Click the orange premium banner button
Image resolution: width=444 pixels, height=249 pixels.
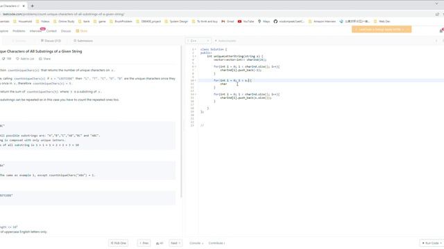382,29
